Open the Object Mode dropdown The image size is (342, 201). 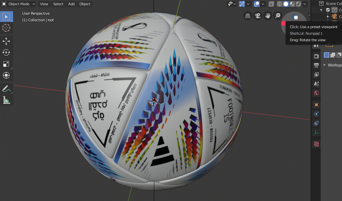click(x=18, y=4)
